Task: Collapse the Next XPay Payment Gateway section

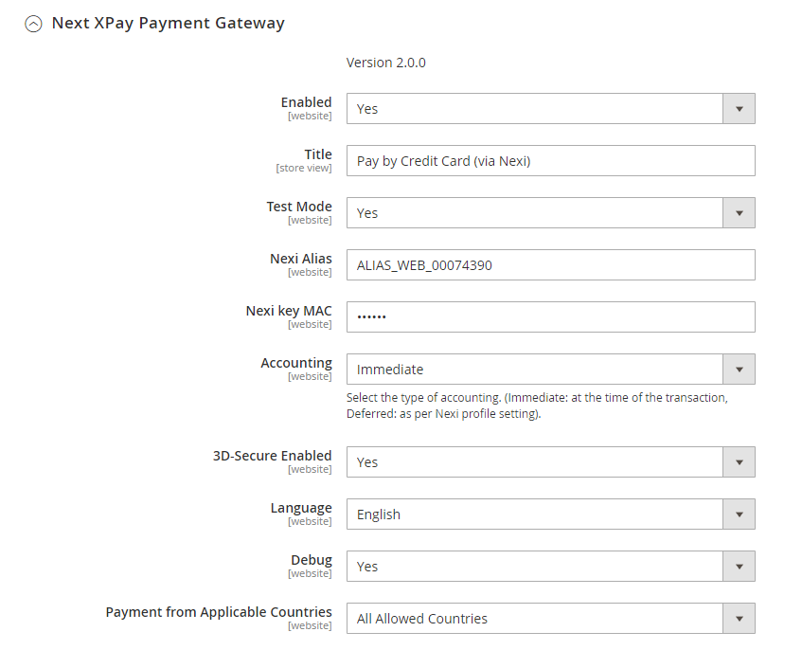Action: [x=34, y=24]
